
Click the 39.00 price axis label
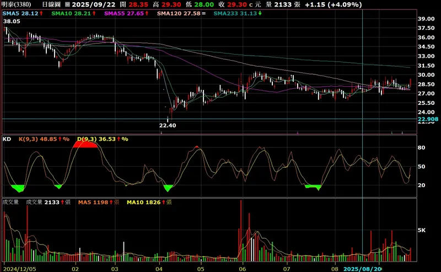(x=426, y=19)
